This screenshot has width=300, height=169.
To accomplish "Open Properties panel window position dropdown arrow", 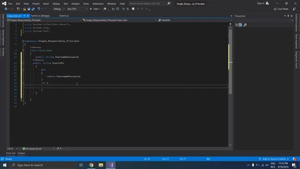I will pos(285,16).
